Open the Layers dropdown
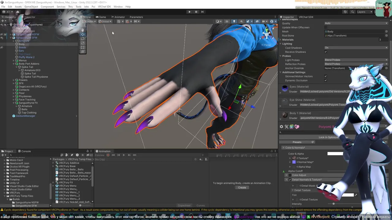392x220 pixels. [x=364, y=12]
